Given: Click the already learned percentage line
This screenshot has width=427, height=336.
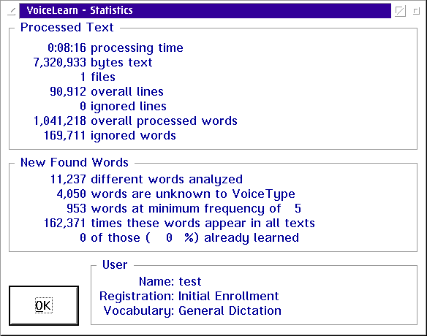Looking at the screenshot, I should 189,238.
